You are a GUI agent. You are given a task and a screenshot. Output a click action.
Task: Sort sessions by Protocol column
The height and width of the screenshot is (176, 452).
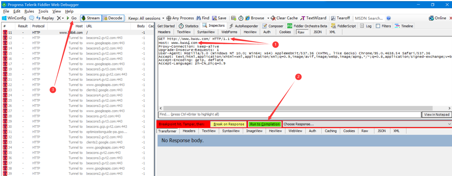38,26
